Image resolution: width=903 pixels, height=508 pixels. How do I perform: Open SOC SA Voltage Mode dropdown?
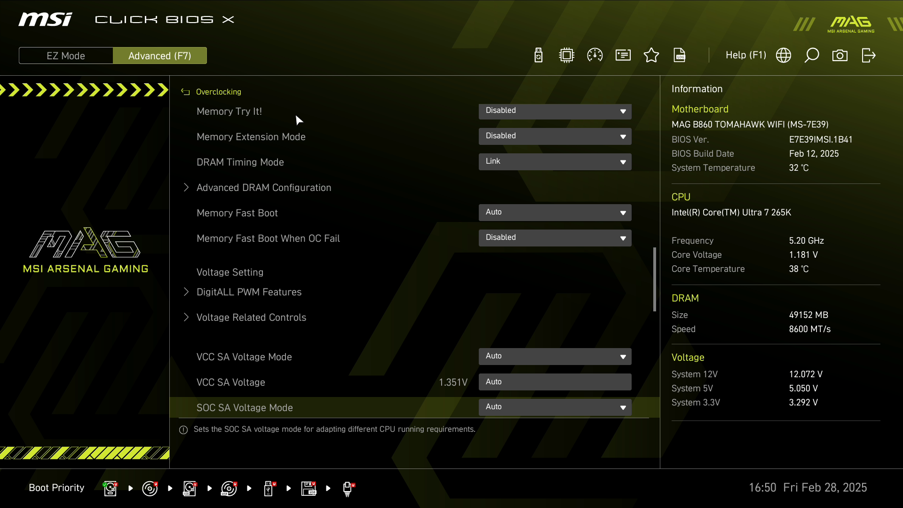[555, 407]
